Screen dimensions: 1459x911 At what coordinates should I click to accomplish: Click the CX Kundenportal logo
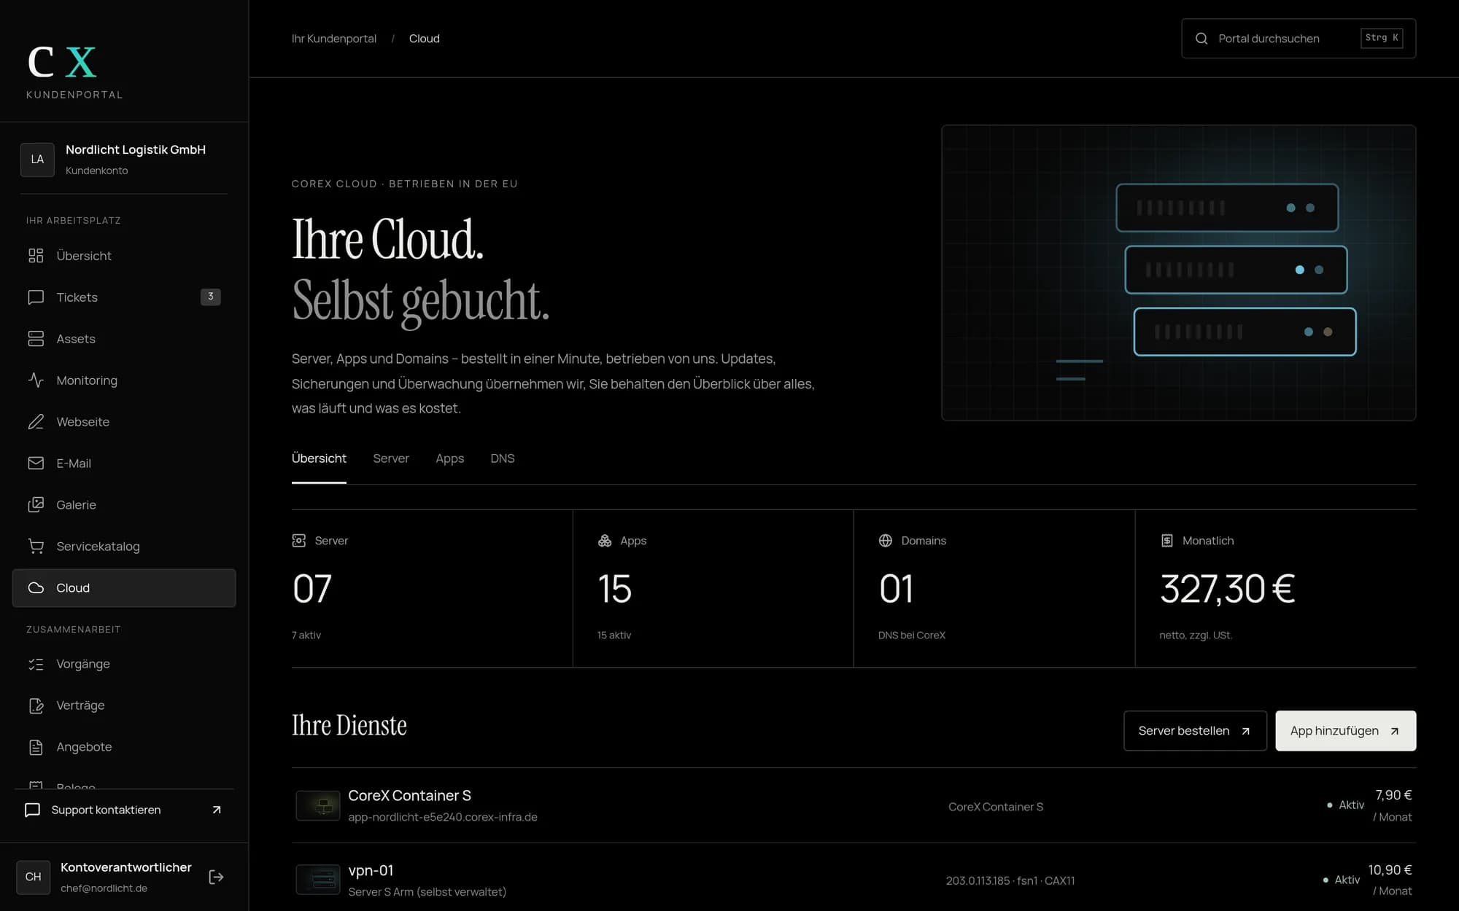click(x=74, y=72)
